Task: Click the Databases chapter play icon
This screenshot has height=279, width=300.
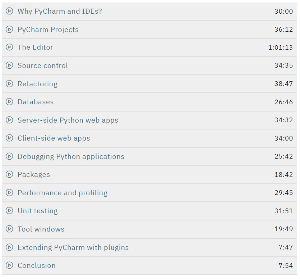Action: 9,102
